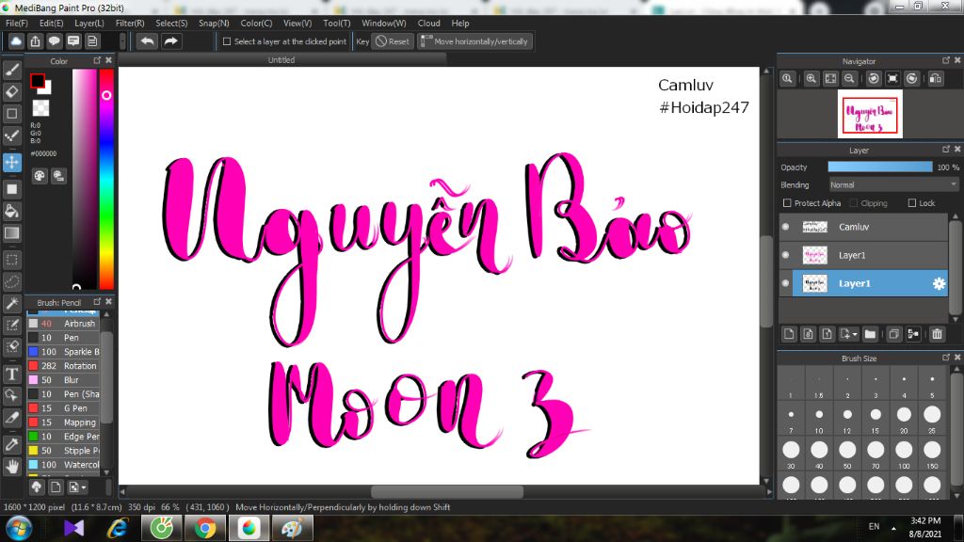Open the Snap menu
964x542 pixels.
[x=214, y=23]
